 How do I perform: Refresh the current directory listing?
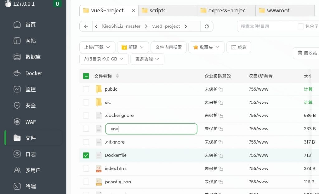(207, 26)
